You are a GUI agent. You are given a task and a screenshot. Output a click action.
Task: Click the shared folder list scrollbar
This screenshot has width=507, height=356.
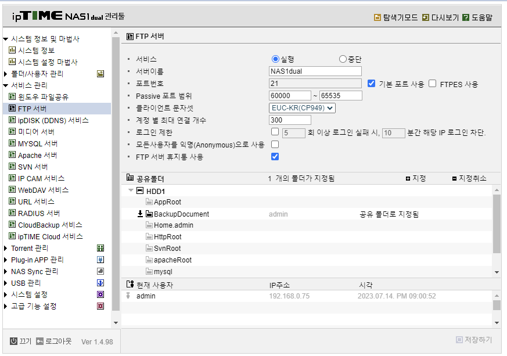(x=497, y=224)
